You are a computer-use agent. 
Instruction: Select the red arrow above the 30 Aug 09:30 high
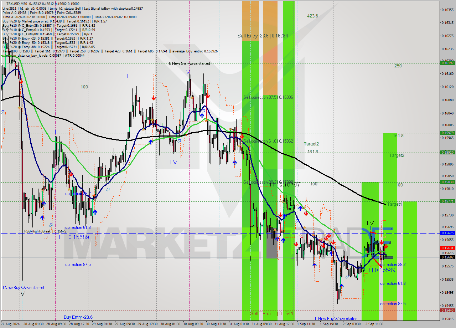(208, 96)
